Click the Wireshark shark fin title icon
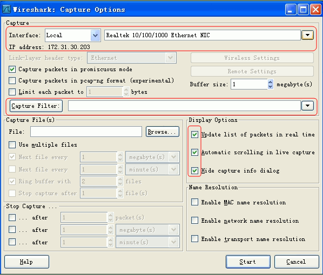Screen dimensions: 323x275 tap(6, 9)
